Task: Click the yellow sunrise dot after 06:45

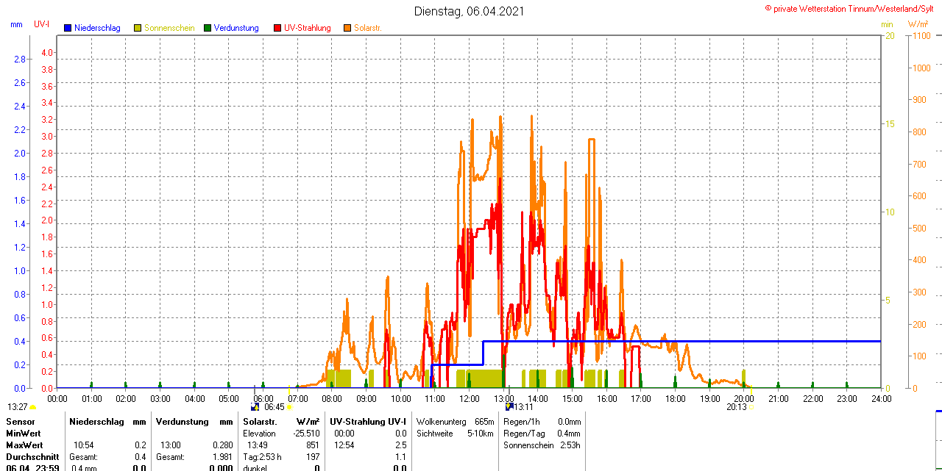Action: point(289,407)
